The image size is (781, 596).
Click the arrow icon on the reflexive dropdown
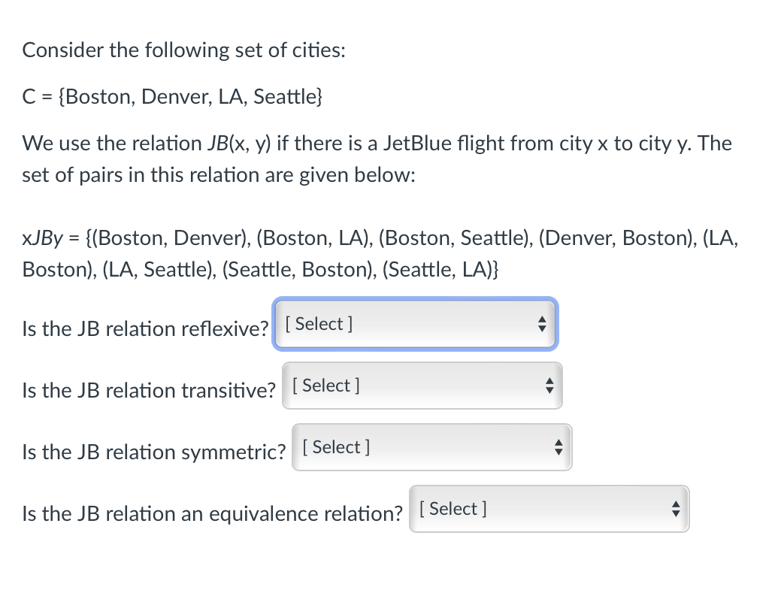pyautogui.click(x=542, y=324)
